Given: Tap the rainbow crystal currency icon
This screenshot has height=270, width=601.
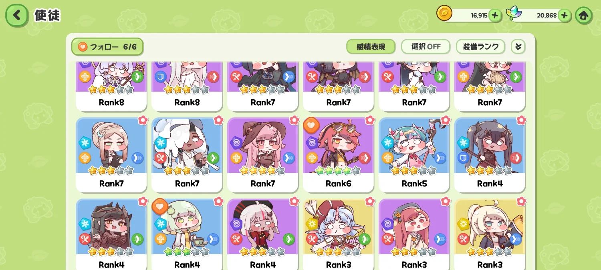Looking at the screenshot, I should (513, 14).
